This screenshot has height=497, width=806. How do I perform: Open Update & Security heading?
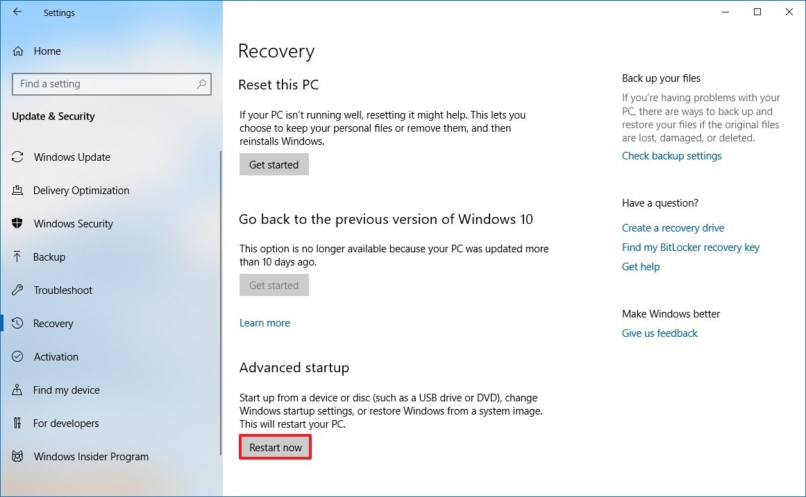[x=53, y=116]
